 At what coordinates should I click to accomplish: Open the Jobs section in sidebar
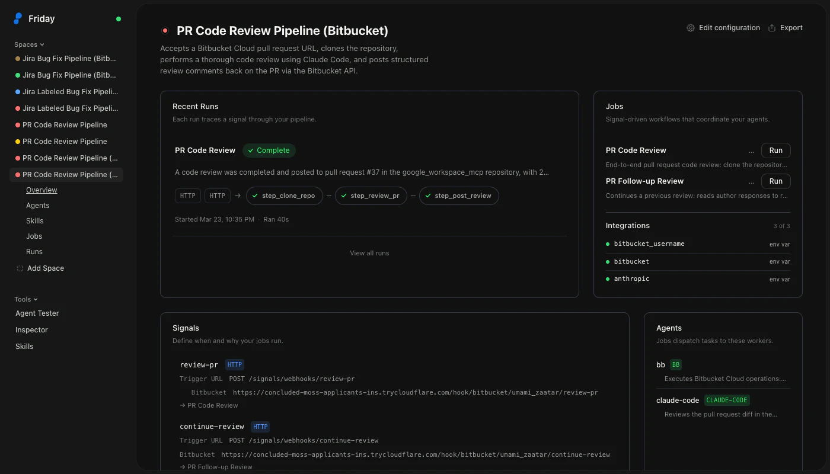tap(34, 236)
